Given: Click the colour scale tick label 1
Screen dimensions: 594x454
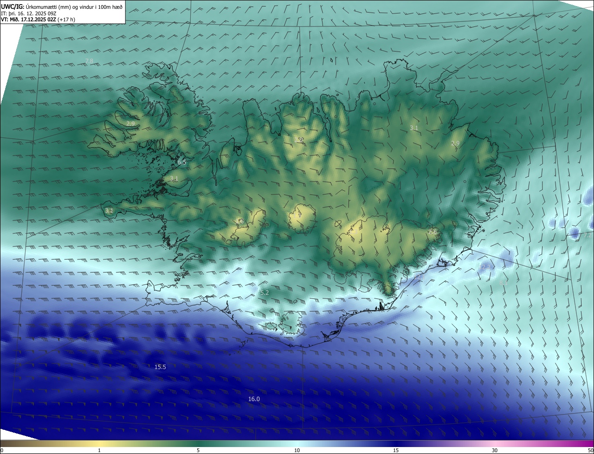Looking at the screenshot, I should [x=99, y=450].
